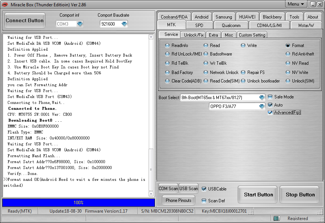Open Phone Pinouts

click(x=179, y=200)
